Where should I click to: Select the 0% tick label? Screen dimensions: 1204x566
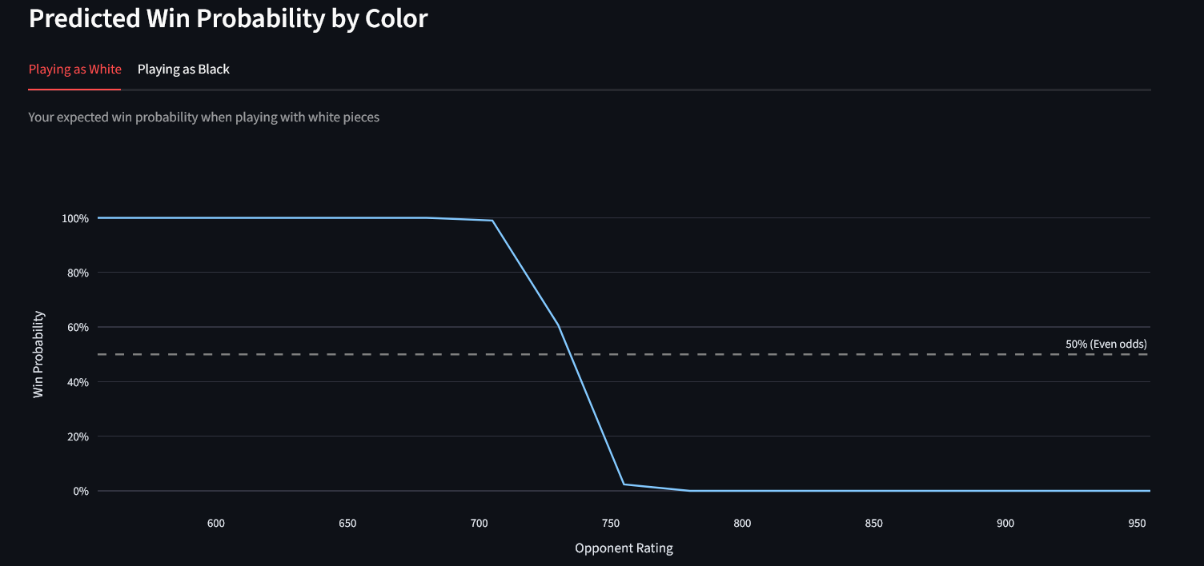coord(81,491)
